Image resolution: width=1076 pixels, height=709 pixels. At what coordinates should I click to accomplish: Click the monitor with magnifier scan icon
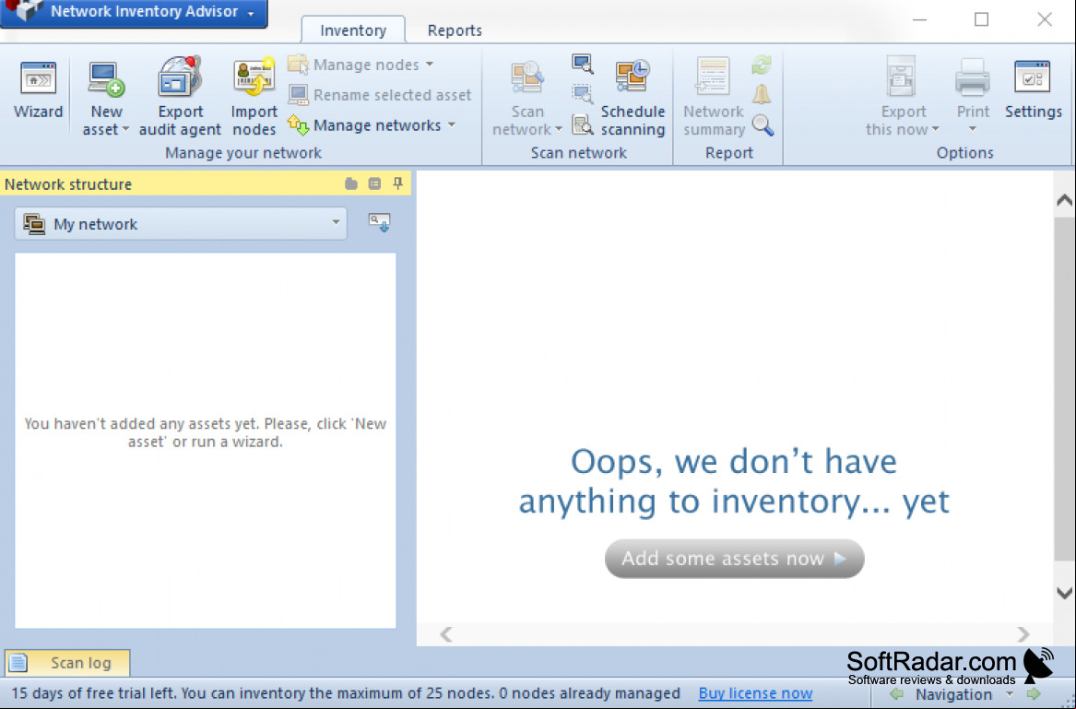tap(583, 64)
